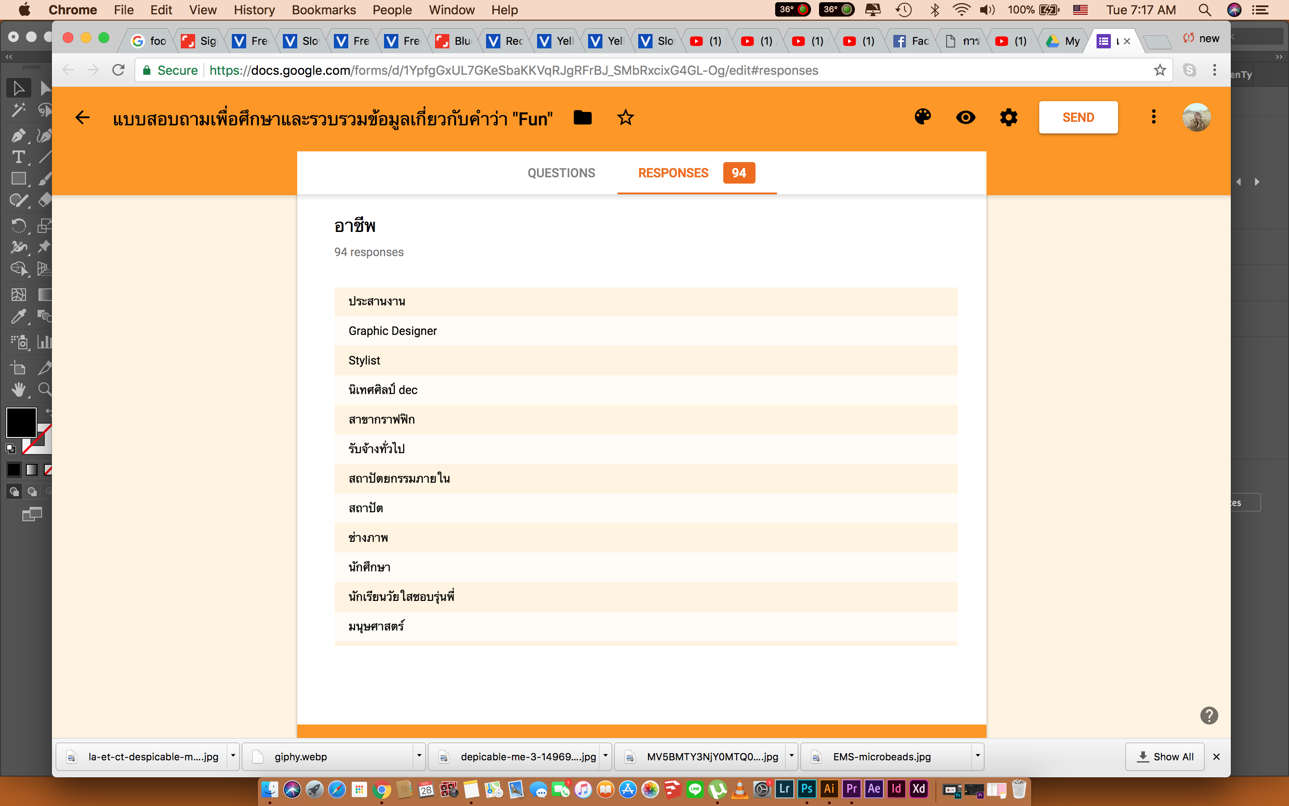Expand giphy.webp download options arrow
This screenshot has height=806, width=1289.
point(419,756)
